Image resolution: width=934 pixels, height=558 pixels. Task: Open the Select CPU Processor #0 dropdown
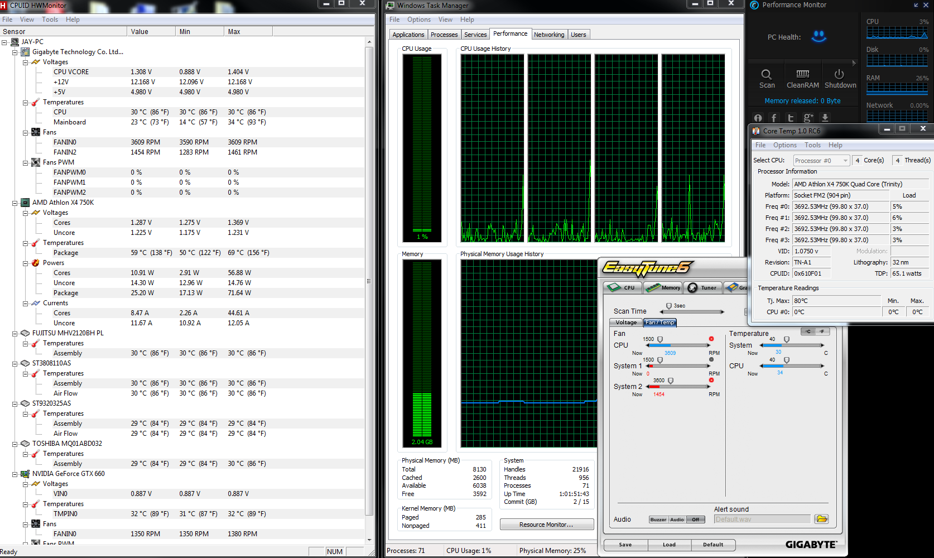tap(821, 161)
